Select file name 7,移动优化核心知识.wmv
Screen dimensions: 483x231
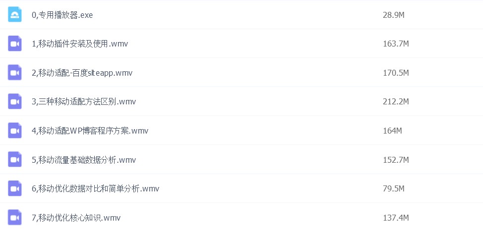(76, 218)
